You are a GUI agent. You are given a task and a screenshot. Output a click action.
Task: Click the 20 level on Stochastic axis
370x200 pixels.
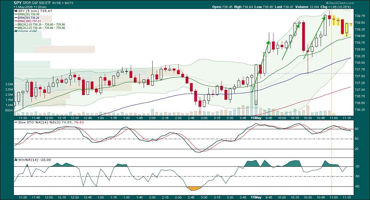click(x=357, y=149)
